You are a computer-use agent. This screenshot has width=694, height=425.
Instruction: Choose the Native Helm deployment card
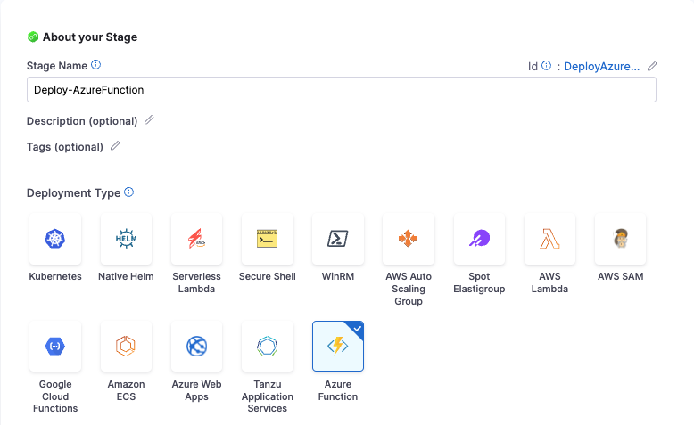tap(126, 239)
